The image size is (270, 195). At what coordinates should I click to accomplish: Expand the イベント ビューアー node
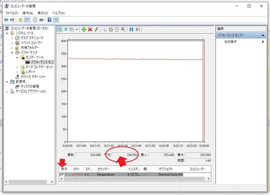12,43
